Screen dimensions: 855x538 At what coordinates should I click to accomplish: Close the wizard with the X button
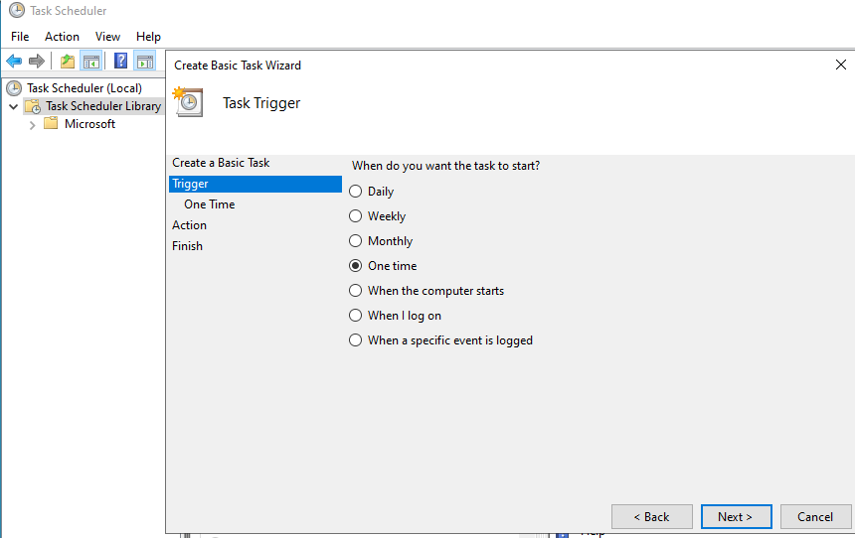(x=841, y=65)
